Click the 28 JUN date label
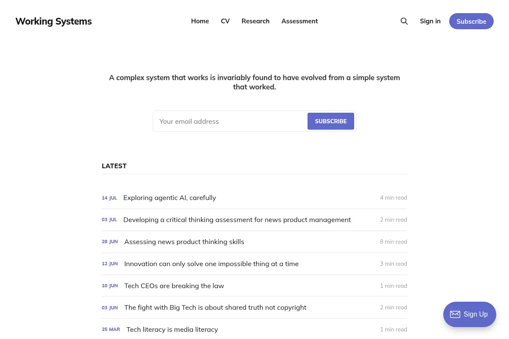Image resolution: width=509 pixels, height=339 pixels. (x=110, y=242)
